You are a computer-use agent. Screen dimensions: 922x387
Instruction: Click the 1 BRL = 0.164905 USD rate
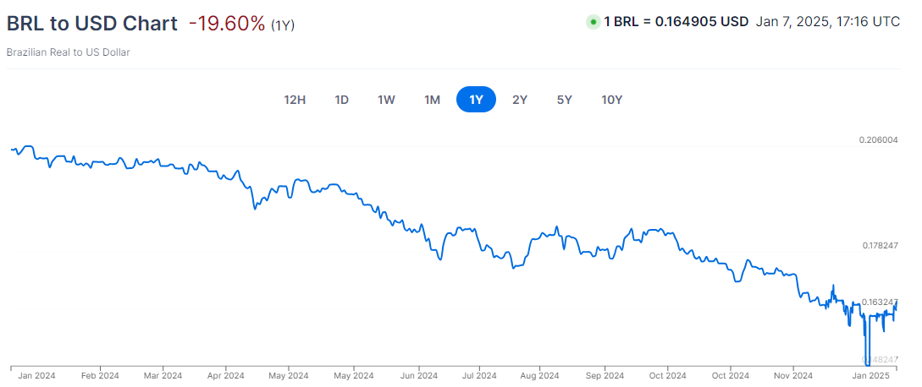pos(676,22)
